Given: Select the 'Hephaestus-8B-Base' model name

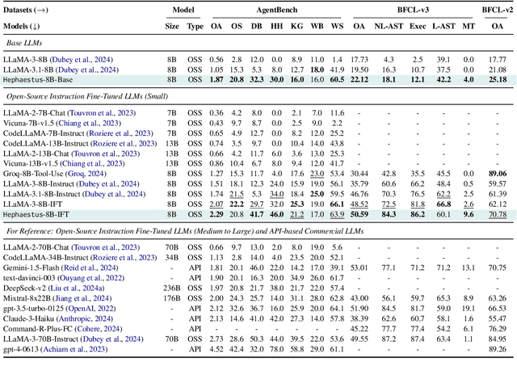Looking at the screenshot, I should (x=38, y=80).
